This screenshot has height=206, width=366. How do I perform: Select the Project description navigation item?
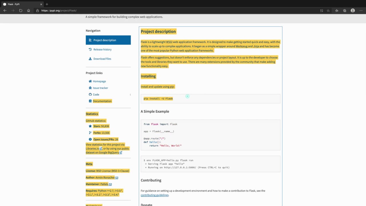108,40
